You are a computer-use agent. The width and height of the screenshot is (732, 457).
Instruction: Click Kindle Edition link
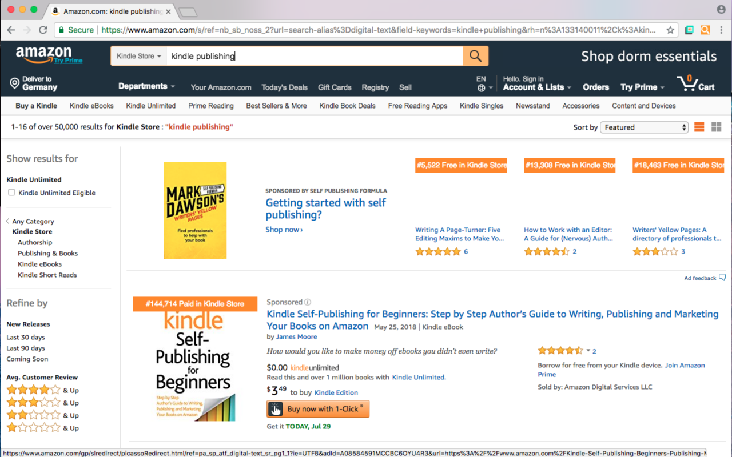pyautogui.click(x=336, y=392)
